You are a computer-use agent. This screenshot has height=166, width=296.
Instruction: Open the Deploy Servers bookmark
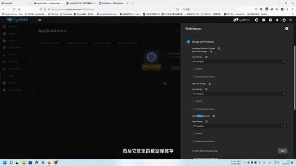coord(12,14)
